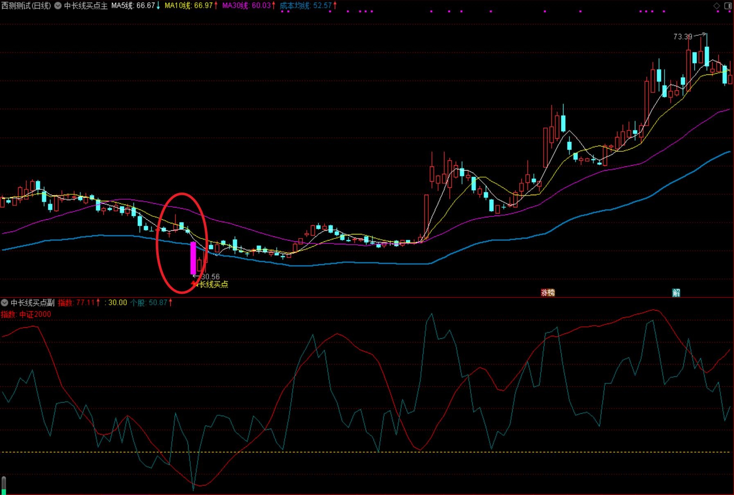
Task: Expand the 中长线买点副 sub-chart dropdown arrow
Action: [5, 303]
